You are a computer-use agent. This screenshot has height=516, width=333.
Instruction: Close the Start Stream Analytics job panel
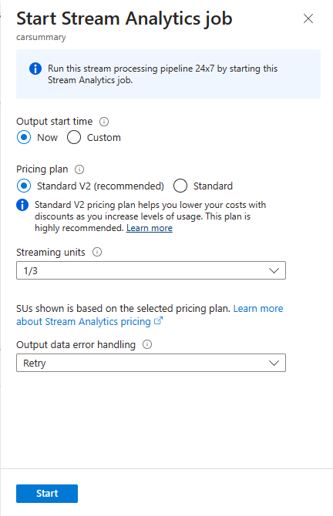tap(308, 18)
